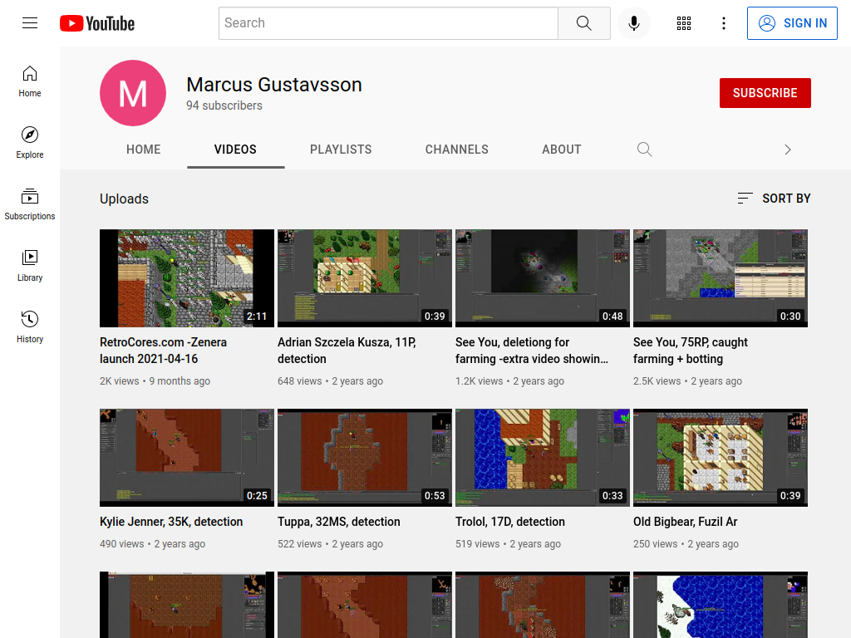Screen dimensions: 851x638
Task: Play the Trolol 0:33 thumbnail
Action: 543,458
